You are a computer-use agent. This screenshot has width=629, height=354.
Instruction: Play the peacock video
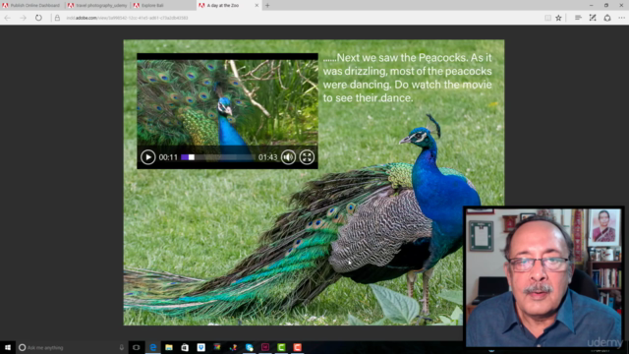click(148, 157)
